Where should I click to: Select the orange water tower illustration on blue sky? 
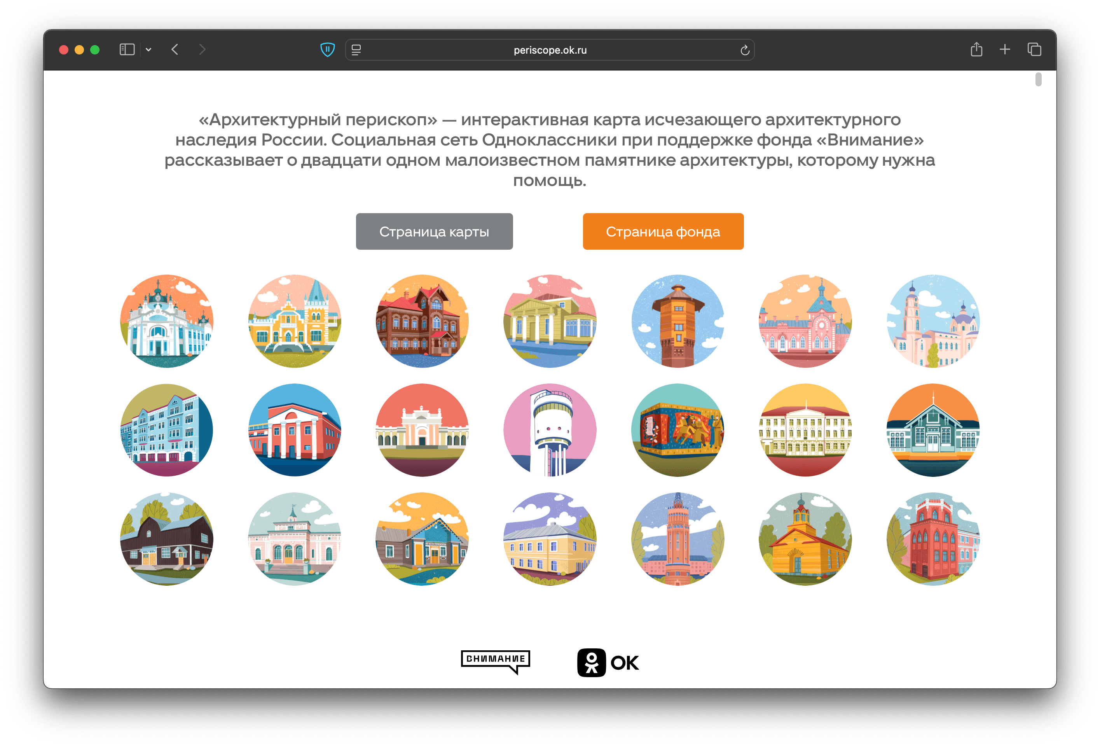point(677,321)
